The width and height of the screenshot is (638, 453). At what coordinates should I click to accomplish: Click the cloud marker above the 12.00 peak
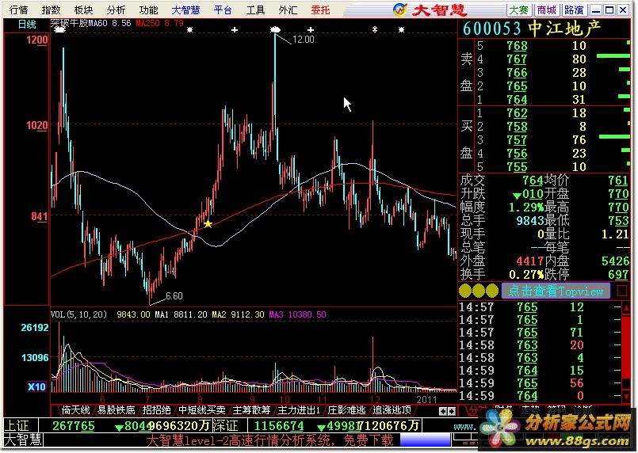point(276,29)
